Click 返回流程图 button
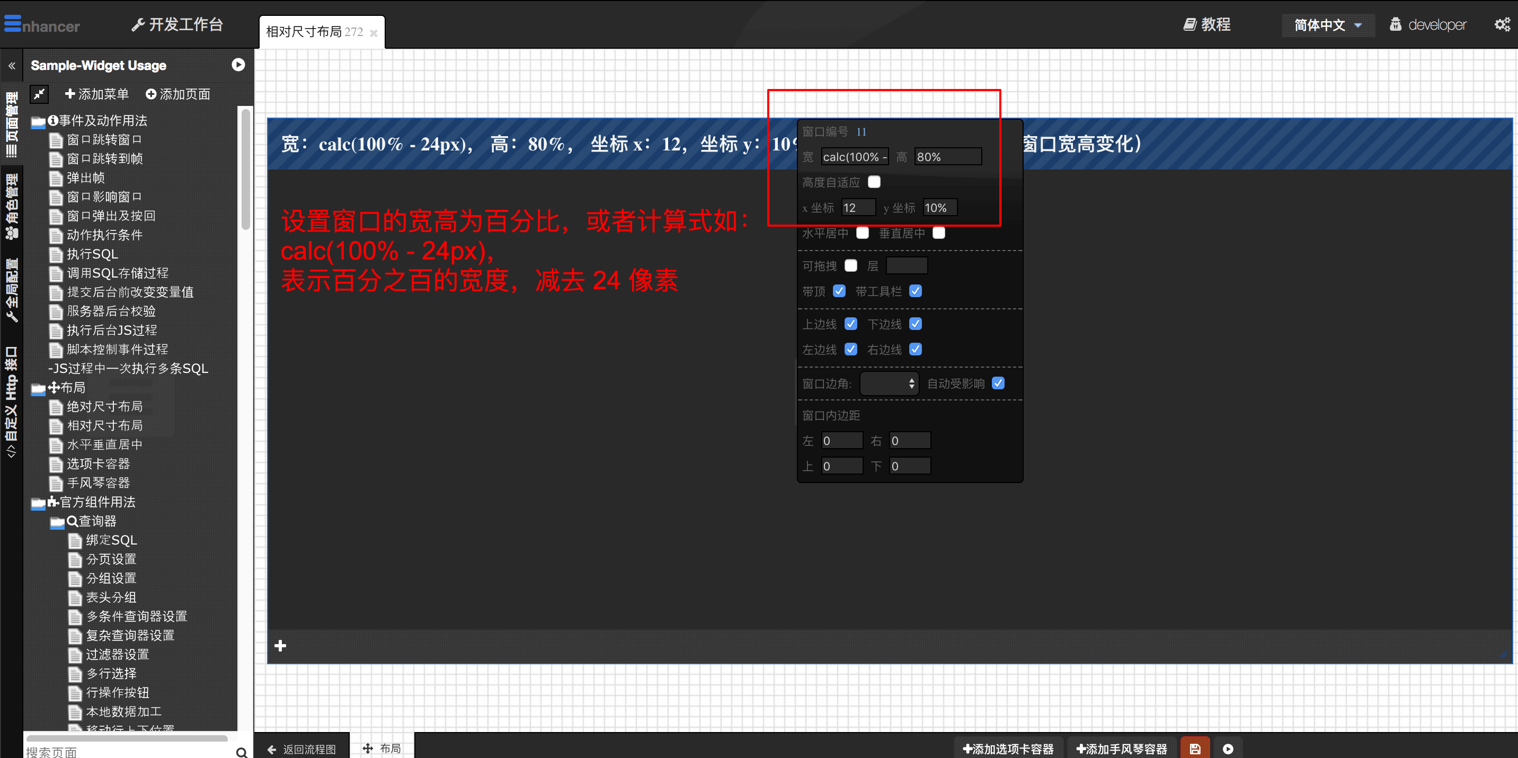 click(301, 748)
